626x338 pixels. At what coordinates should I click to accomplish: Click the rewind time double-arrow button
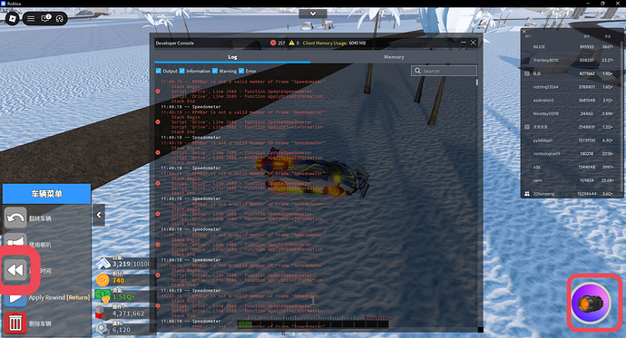(x=16, y=270)
